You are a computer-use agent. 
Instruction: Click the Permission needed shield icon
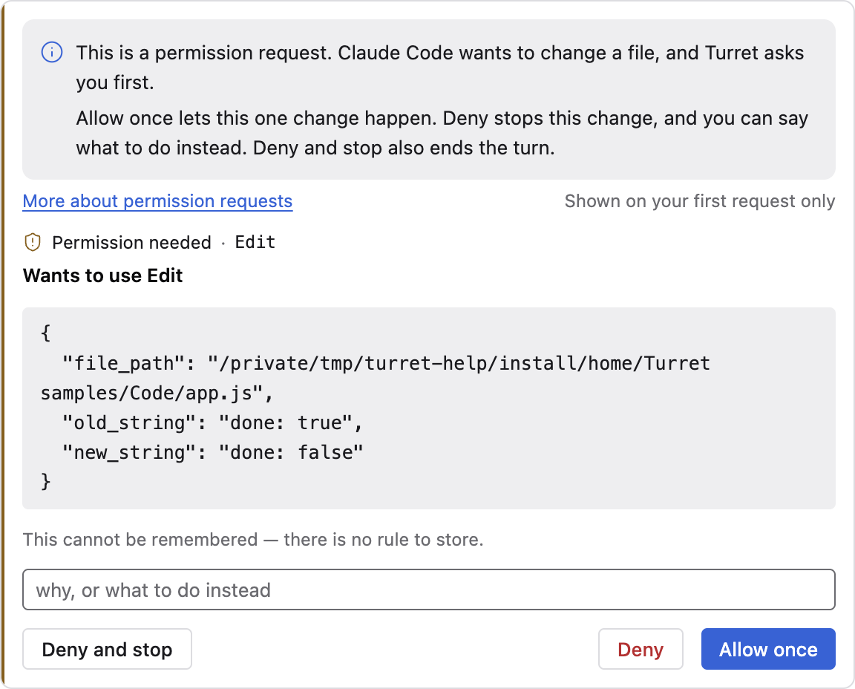click(33, 242)
